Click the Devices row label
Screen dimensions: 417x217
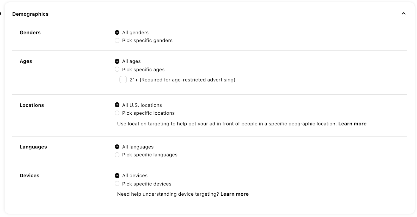29,176
